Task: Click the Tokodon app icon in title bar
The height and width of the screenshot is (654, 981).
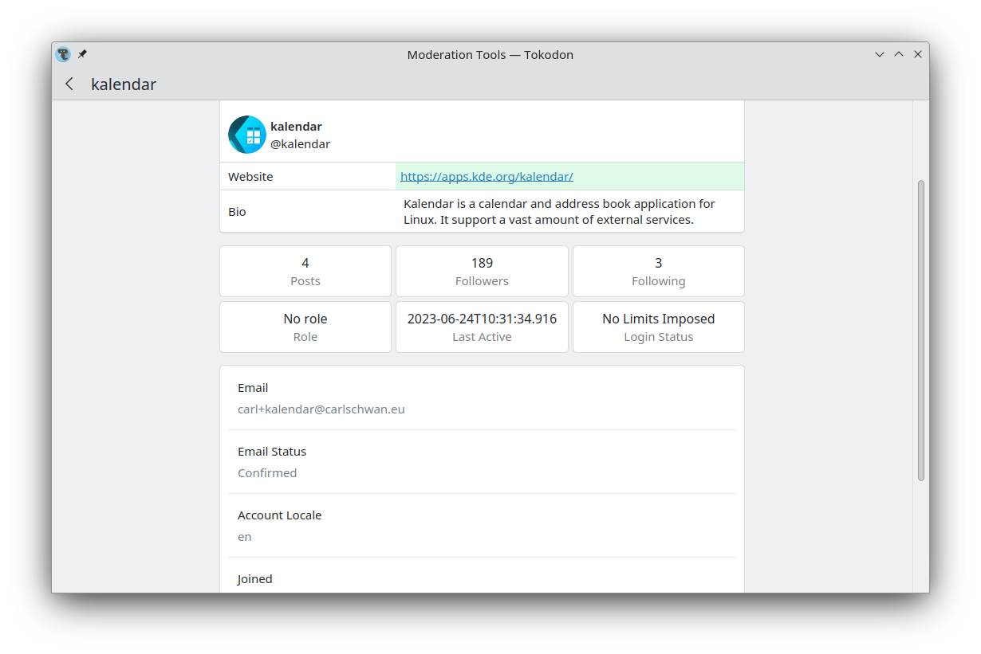Action: [x=63, y=54]
